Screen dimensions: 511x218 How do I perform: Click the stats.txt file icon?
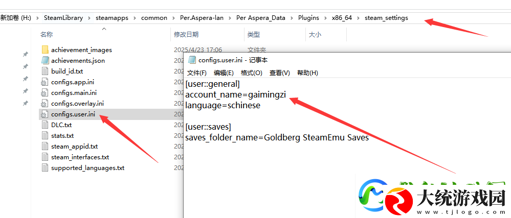point(45,136)
